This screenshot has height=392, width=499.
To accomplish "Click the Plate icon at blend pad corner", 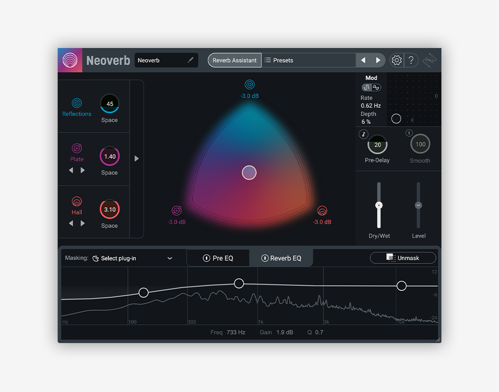I will (x=177, y=211).
